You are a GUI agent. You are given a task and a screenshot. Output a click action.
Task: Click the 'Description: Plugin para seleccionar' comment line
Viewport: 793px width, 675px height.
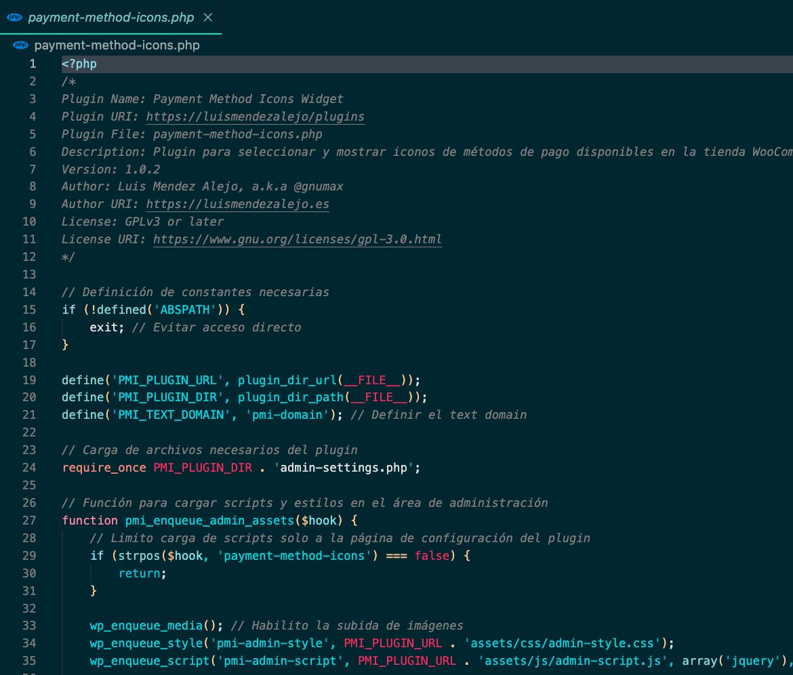428,152
